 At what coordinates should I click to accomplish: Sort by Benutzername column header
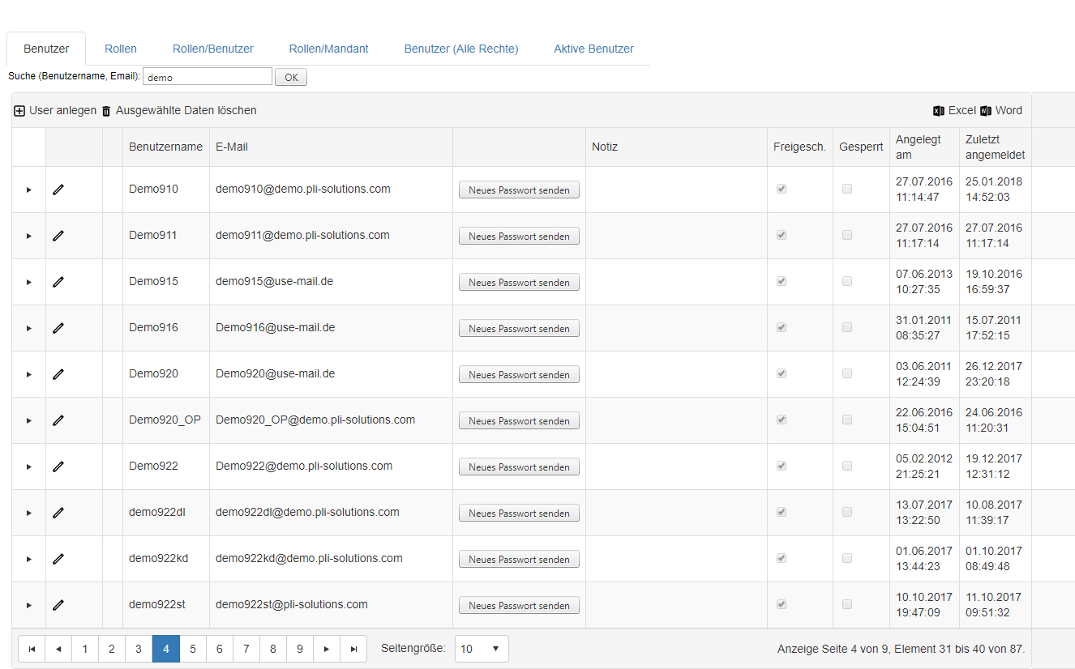(x=166, y=147)
